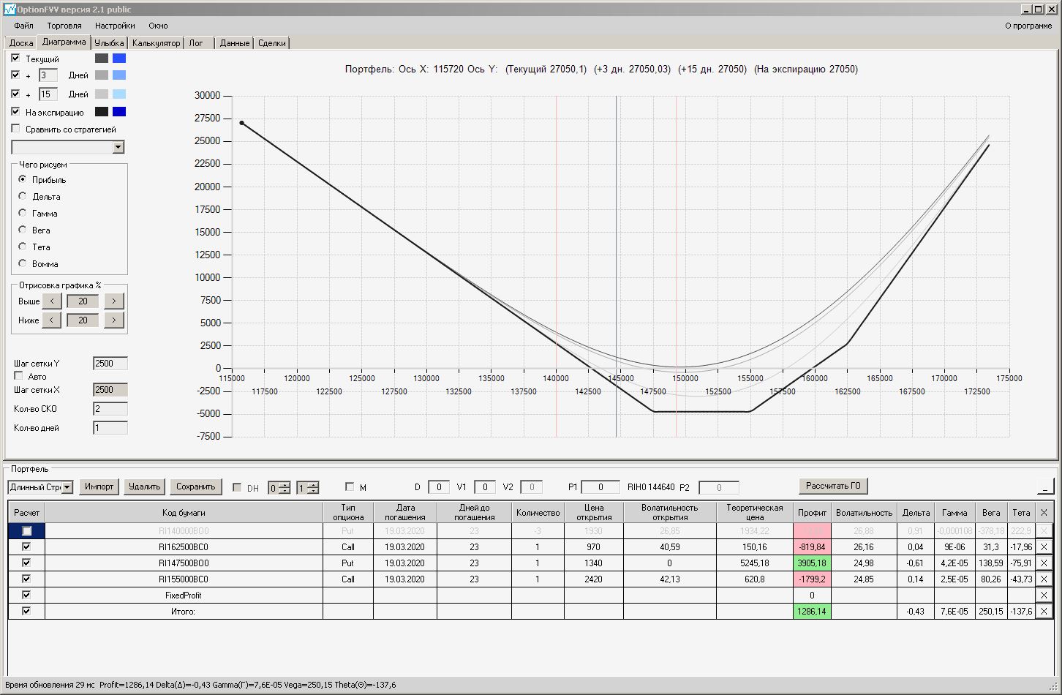Click the X icon in the Итого row
Image resolution: width=1062 pixels, height=695 pixels.
click(x=1044, y=611)
